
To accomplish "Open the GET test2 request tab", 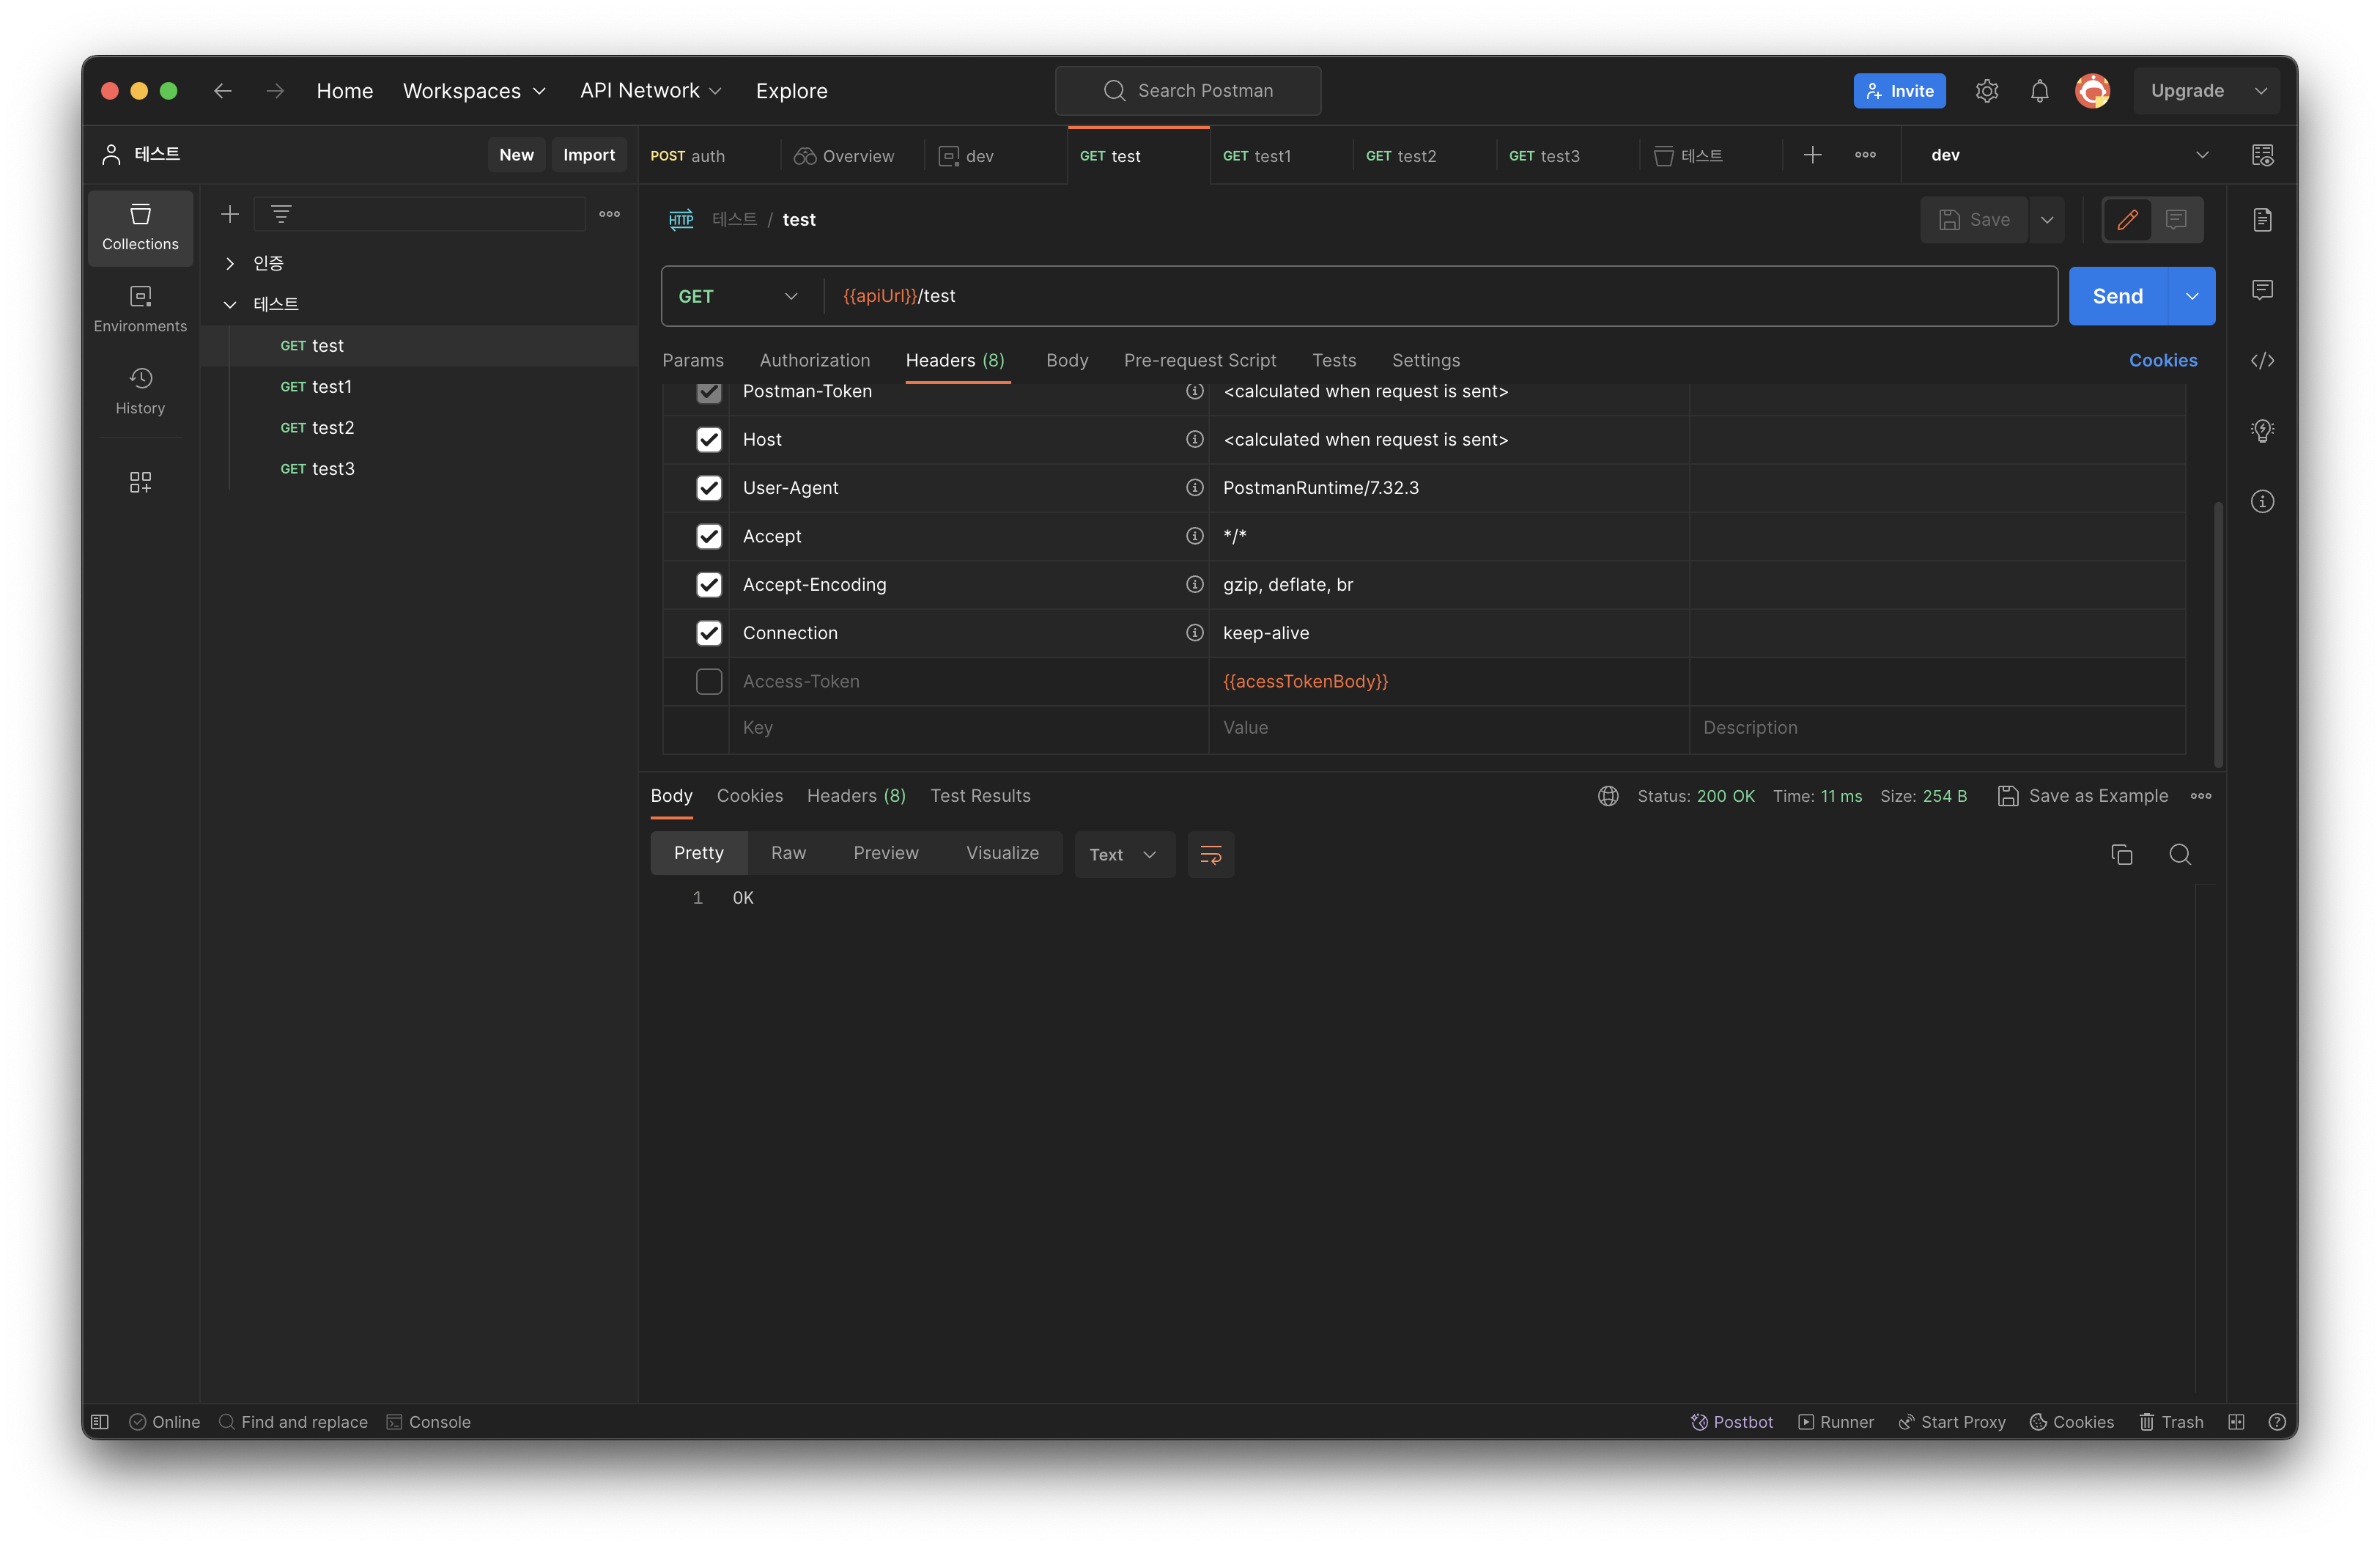I will tap(1401, 156).
